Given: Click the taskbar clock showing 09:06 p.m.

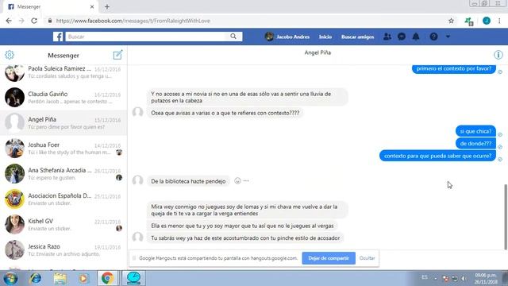Looking at the screenshot, I should tap(486, 278).
